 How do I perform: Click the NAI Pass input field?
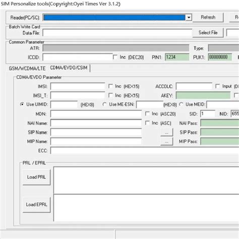[220, 123]
